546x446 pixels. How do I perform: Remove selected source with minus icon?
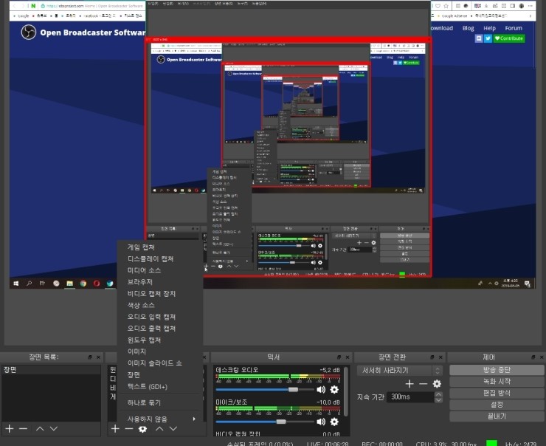coord(129,428)
